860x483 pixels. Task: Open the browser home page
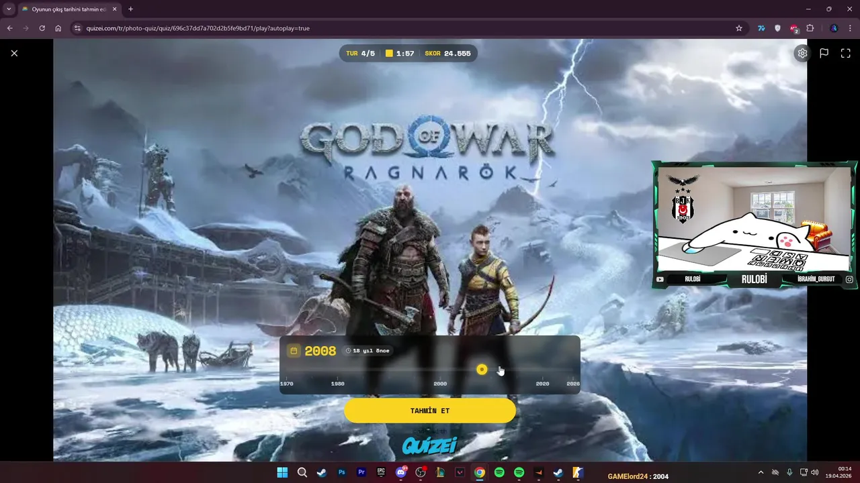coord(58,28)
